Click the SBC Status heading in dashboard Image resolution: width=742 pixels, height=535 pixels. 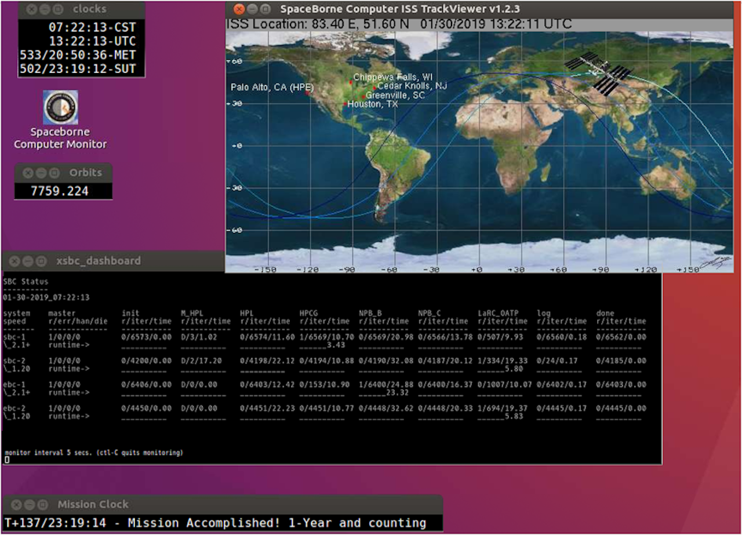(26, 282)
